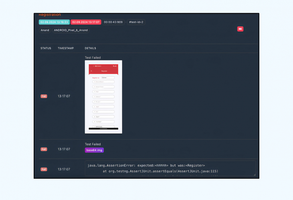Click the Fail badge in the base64 img row
293x200 pixels.
click(x=44, y=149)
